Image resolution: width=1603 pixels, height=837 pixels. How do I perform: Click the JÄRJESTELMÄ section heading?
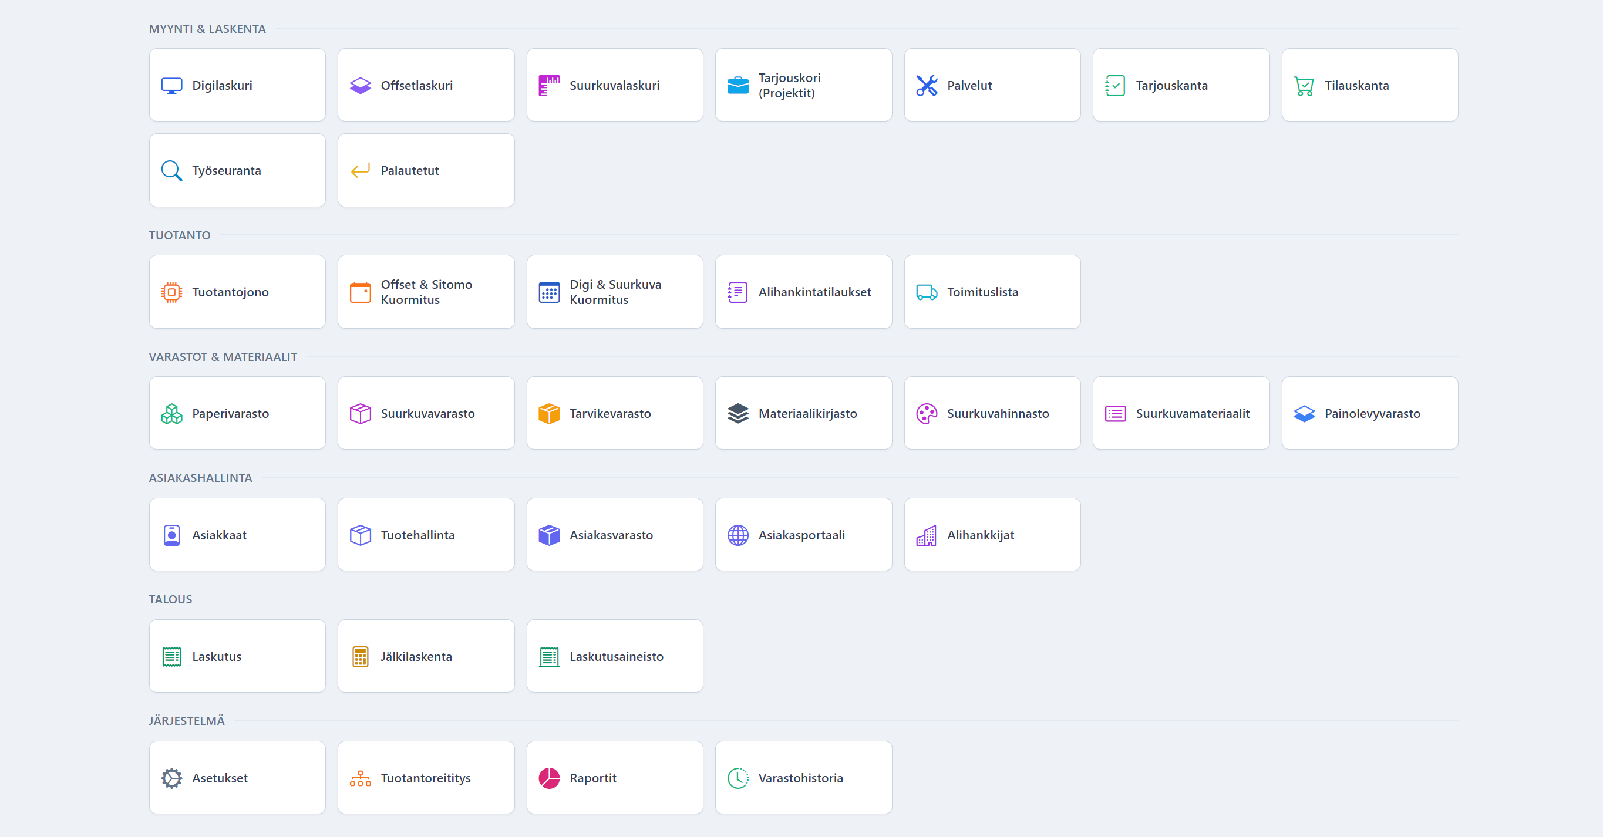tap(187, 721)
